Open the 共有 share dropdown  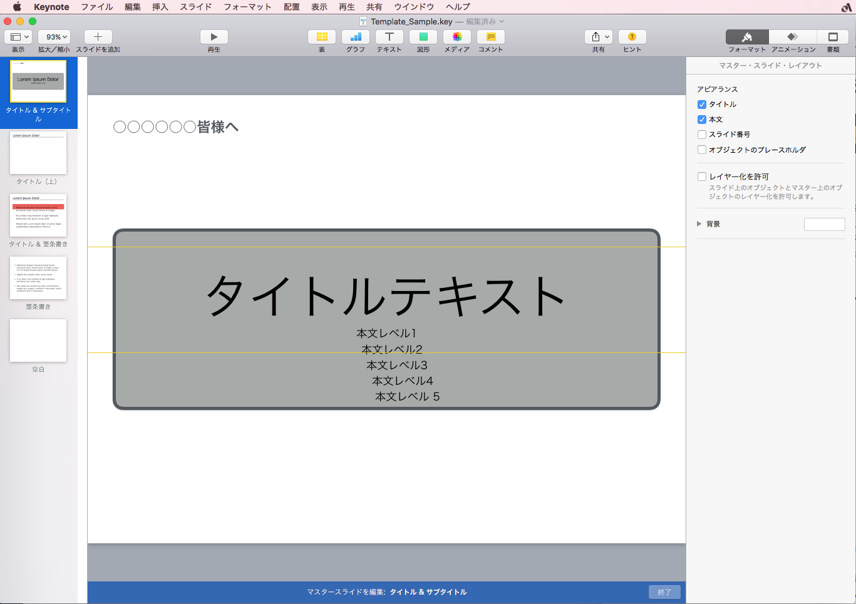click(599, 36)
